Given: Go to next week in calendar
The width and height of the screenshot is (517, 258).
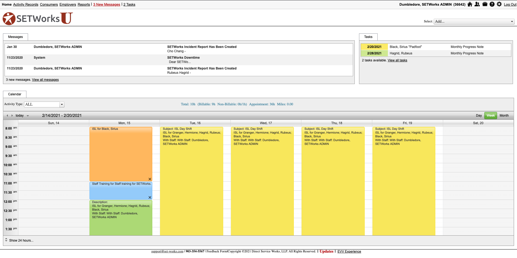Looking at the screenshot, I should pyautogui.click(x=12, y=116).
